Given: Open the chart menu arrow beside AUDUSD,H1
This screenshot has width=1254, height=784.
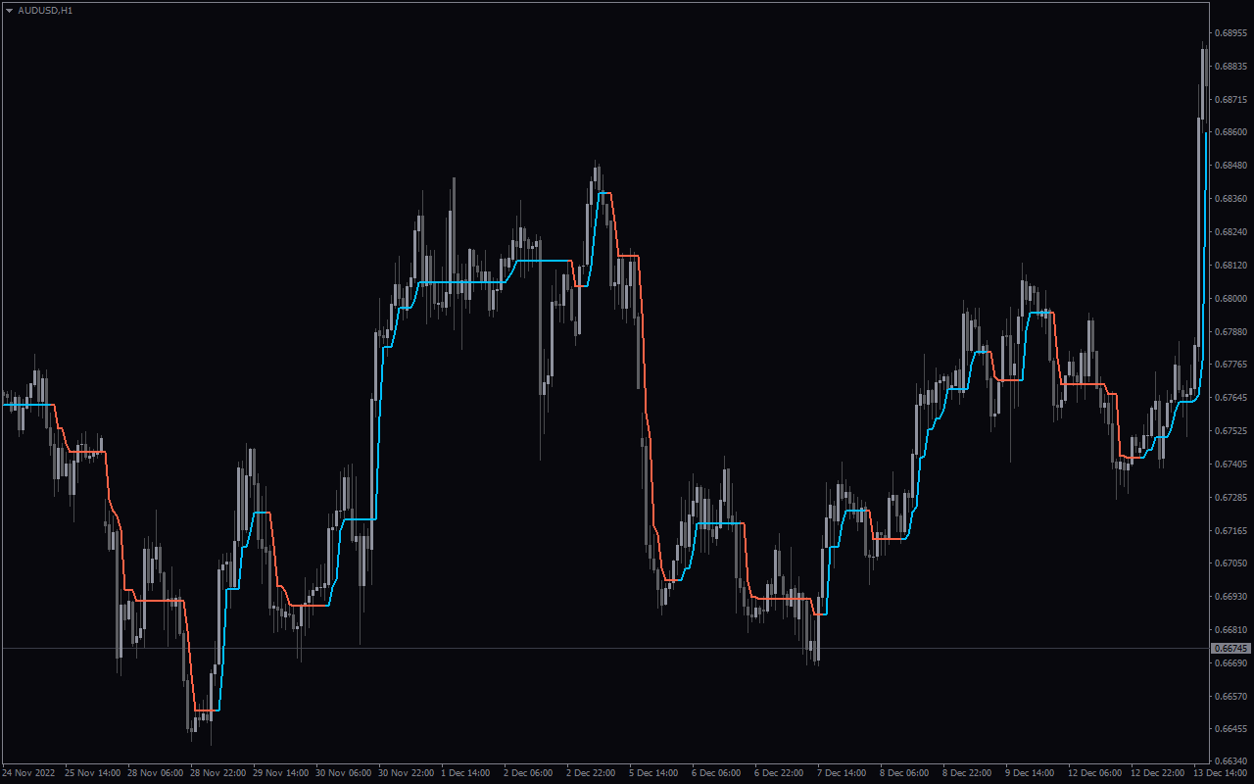Looking at the screenshot, I should pos(10,10).
